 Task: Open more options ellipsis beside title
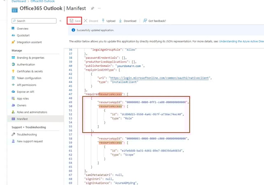99,8
